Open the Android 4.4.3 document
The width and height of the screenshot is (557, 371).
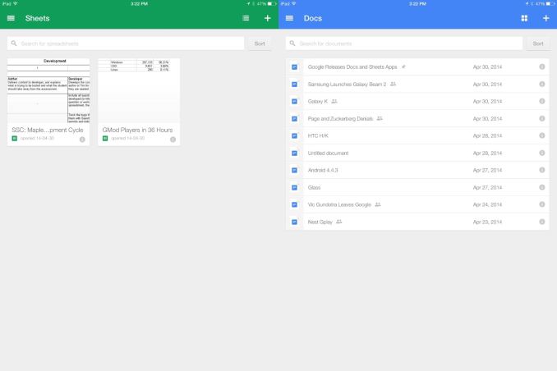417,170
